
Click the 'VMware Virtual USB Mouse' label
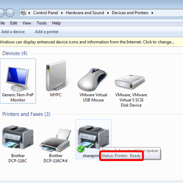click(x=93, y=97)
